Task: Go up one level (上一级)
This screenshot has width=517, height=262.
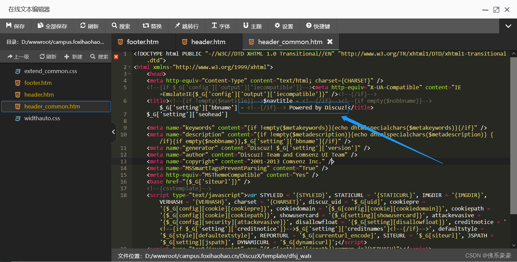Action: coord(18,57)
